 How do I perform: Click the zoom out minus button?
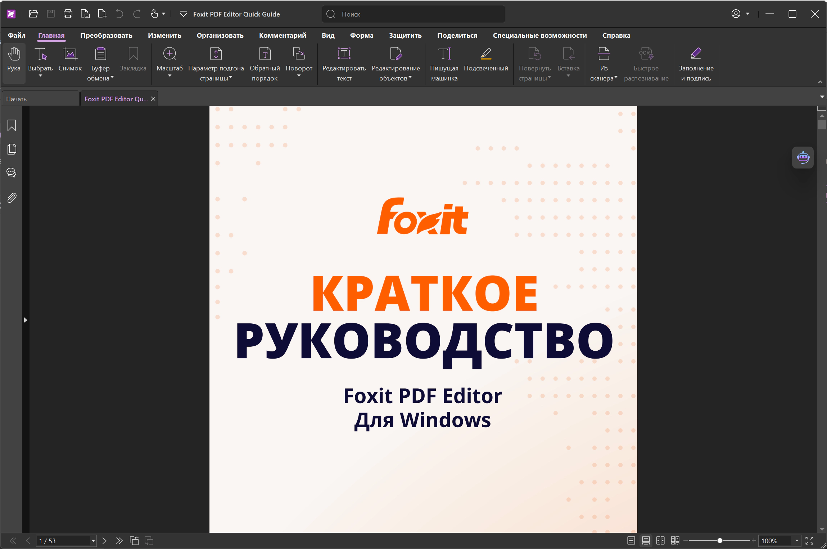pos(686,541)
